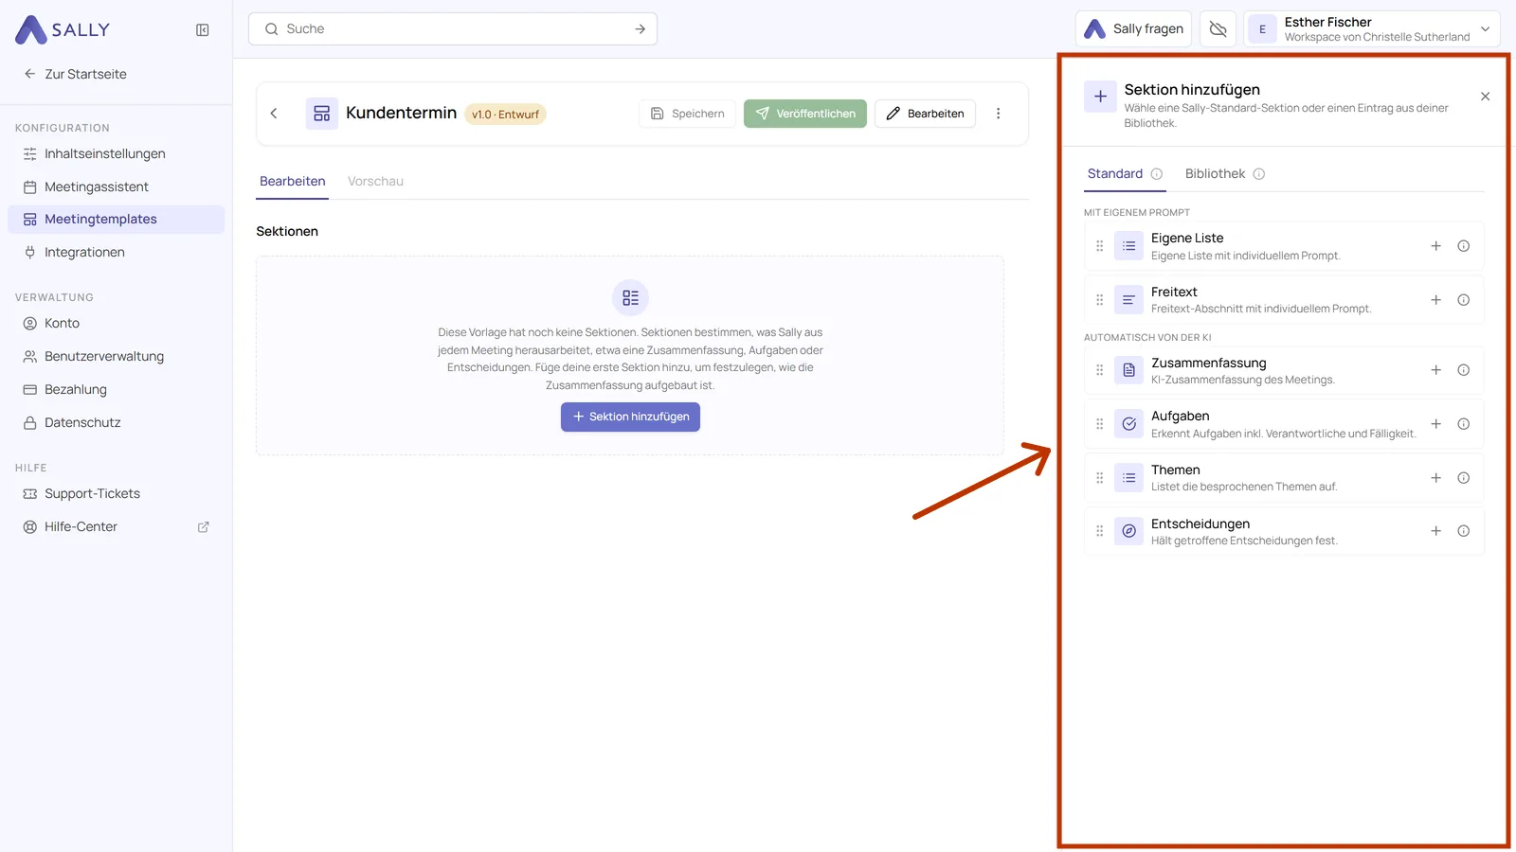
Task: Open Meetingtemplates in the sidebar
Action: [x=116, y=220]
